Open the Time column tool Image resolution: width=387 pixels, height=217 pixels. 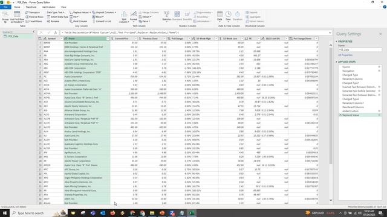228,16
